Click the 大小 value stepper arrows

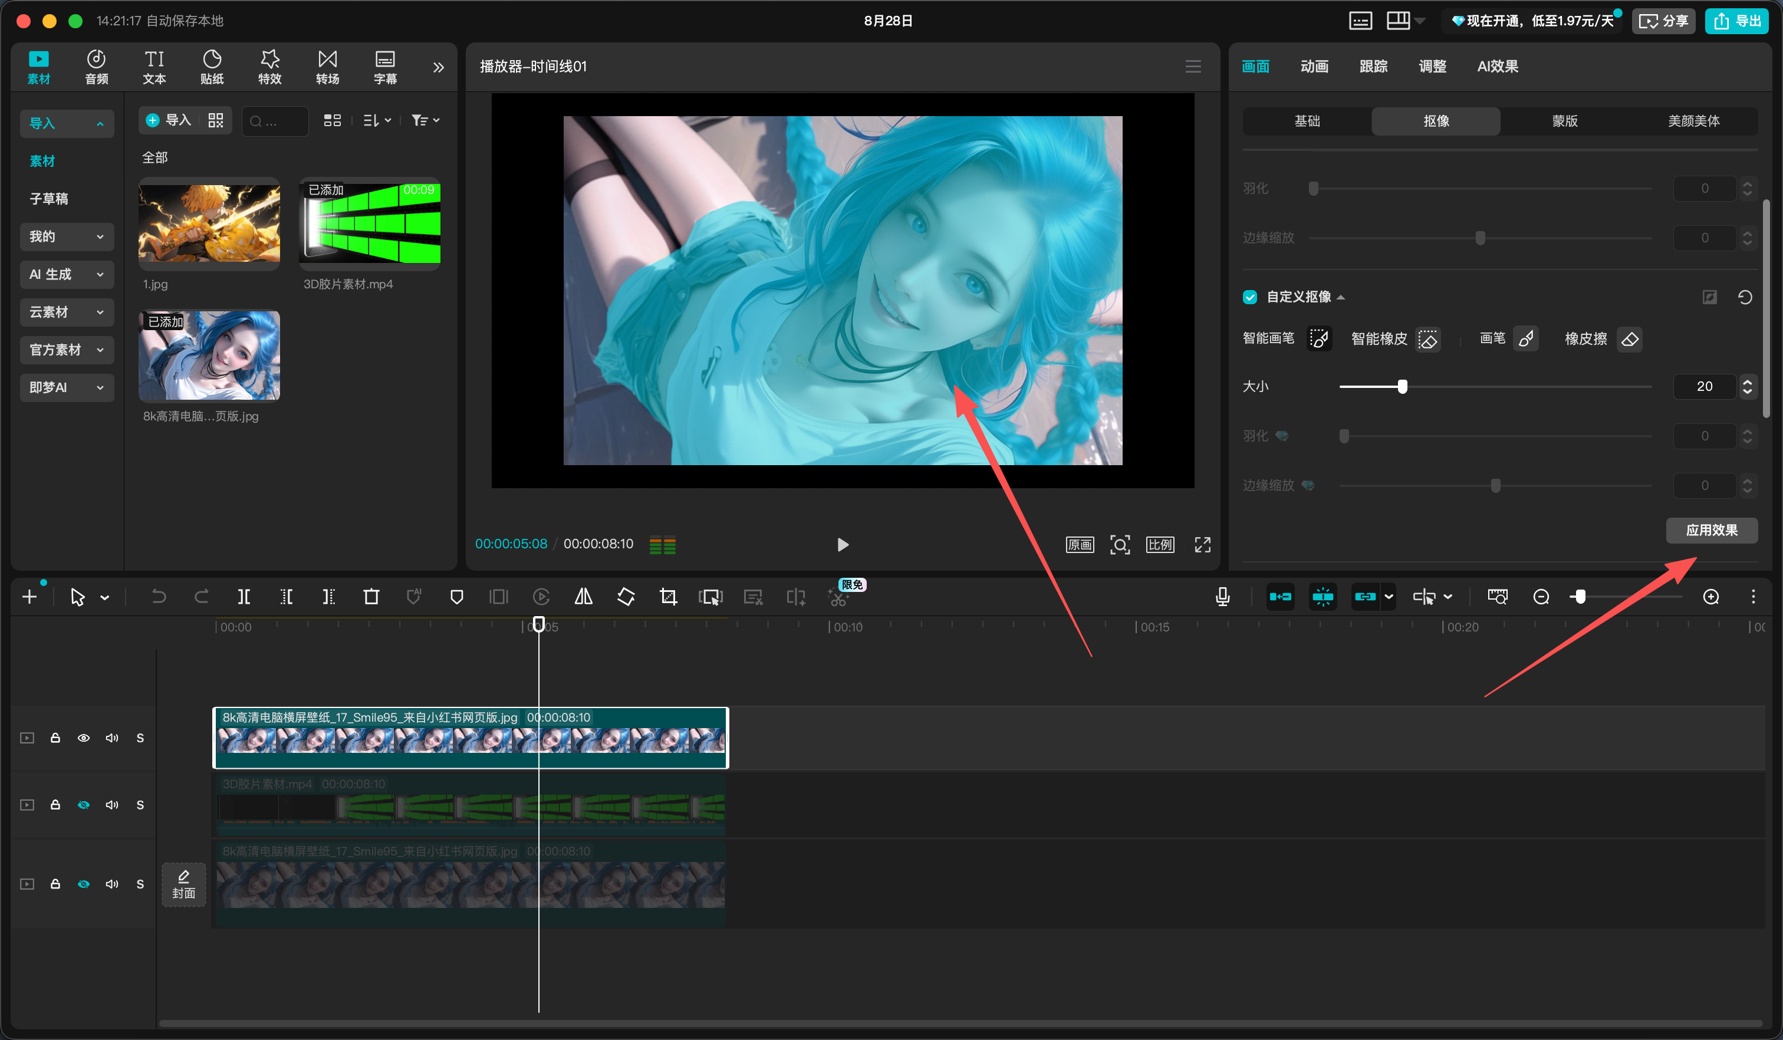(1747, 386)
